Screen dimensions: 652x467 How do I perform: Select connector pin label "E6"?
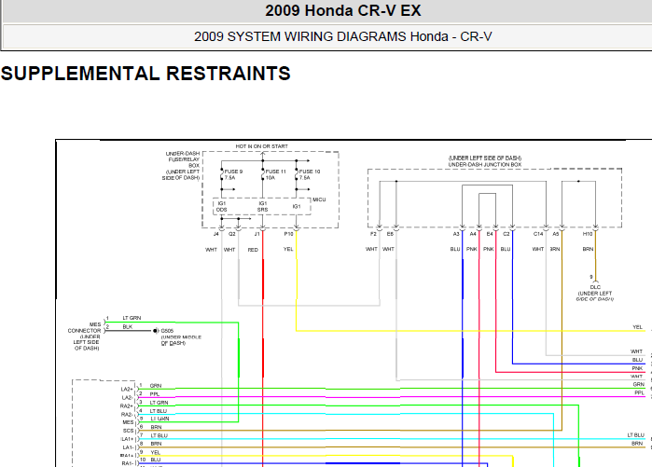pyautogui.click(x=390, y=234)
